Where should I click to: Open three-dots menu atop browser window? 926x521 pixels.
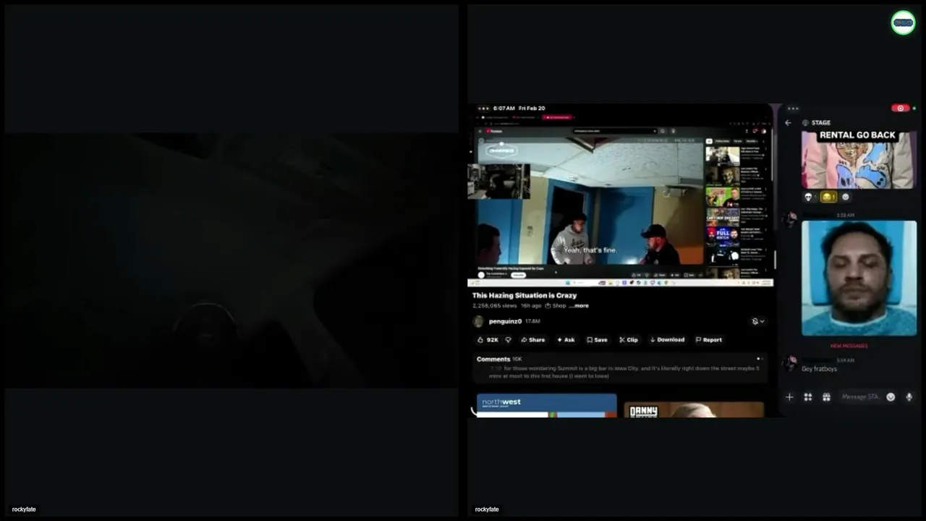click(483, 109)
